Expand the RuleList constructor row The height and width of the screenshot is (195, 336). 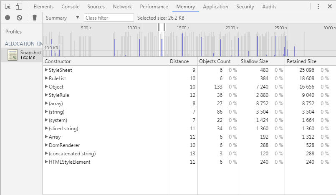[x=46, y=78]
